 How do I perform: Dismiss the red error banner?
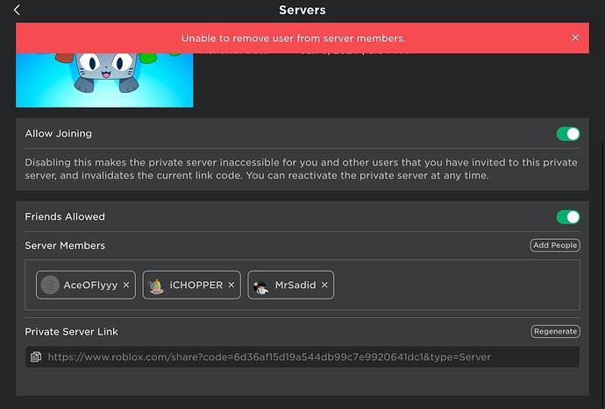(x=575, y=38)
